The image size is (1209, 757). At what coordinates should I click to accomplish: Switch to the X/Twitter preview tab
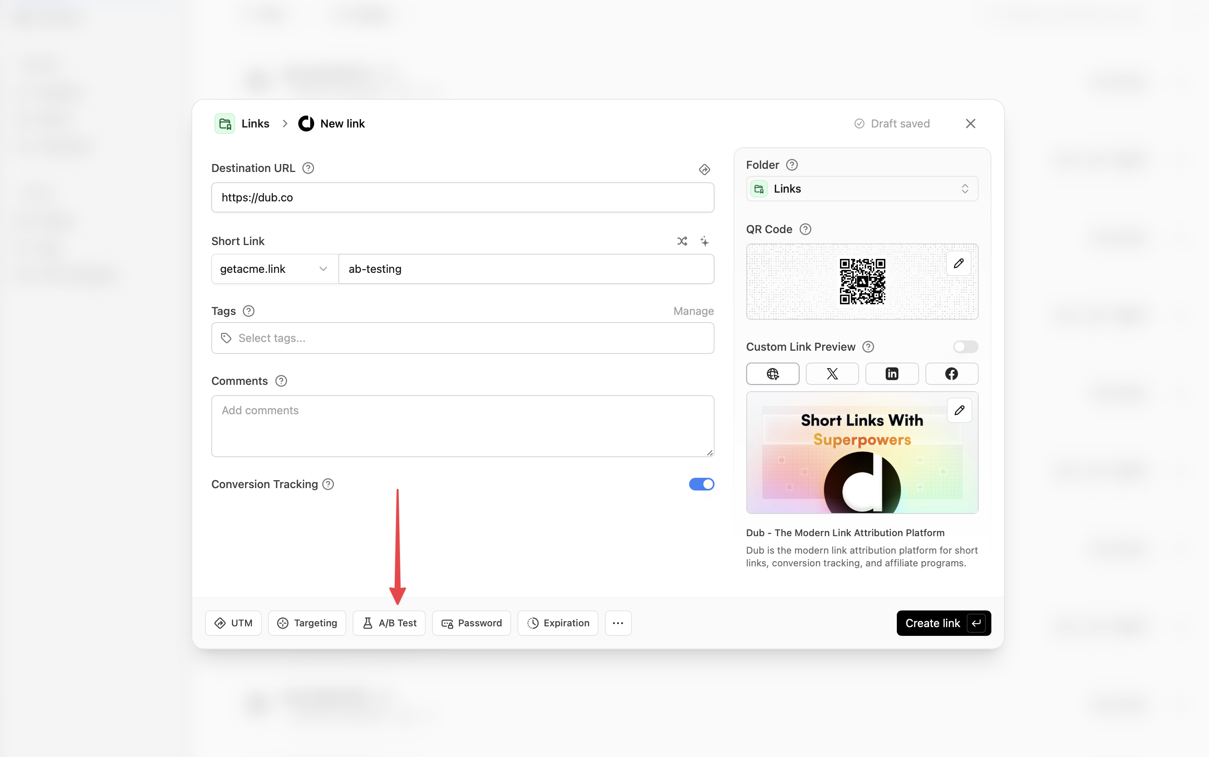point(832,374)
